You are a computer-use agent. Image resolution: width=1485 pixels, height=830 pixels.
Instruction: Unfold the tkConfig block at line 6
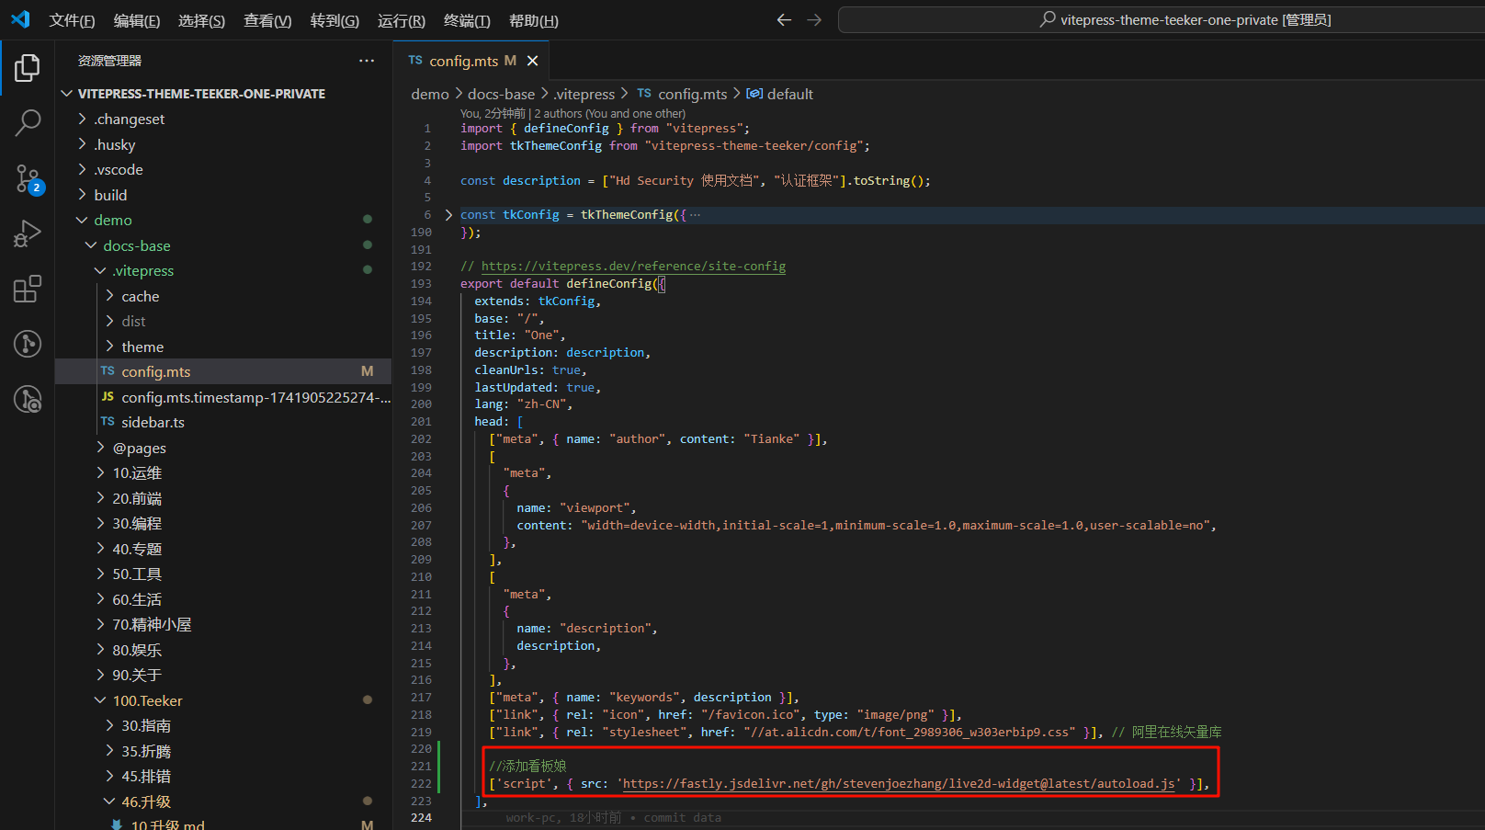click(448, 215)
